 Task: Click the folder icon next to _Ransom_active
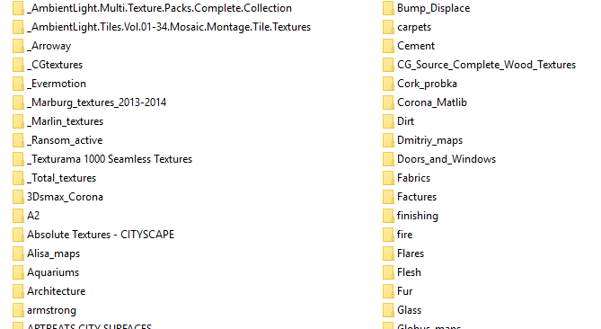[x=18, y=140]
